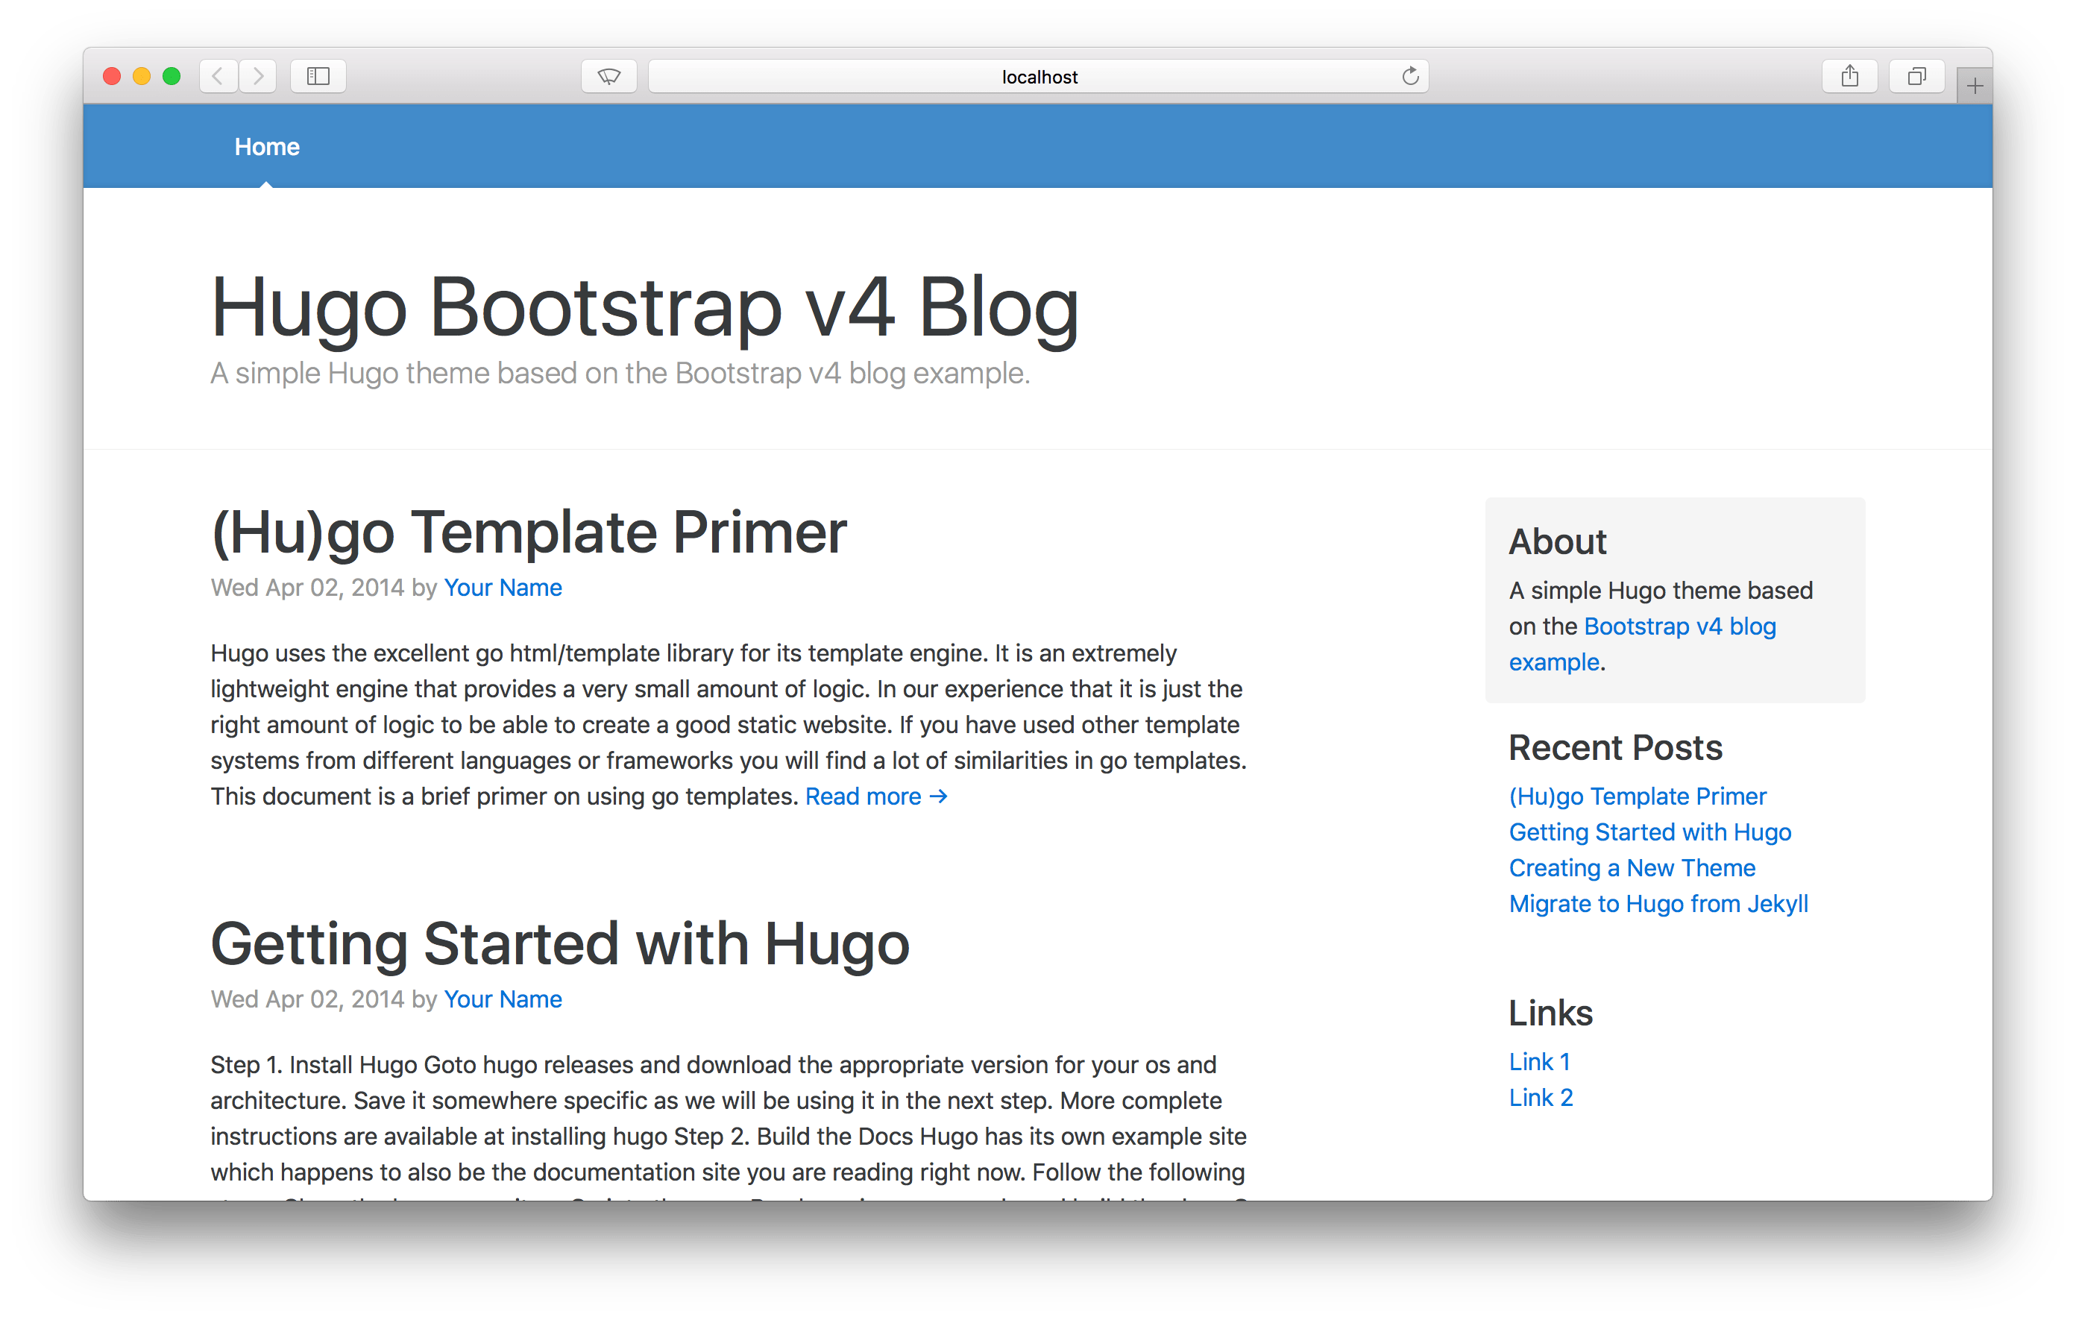Click Read more link in Template Primer post

(x=878, y=796)
